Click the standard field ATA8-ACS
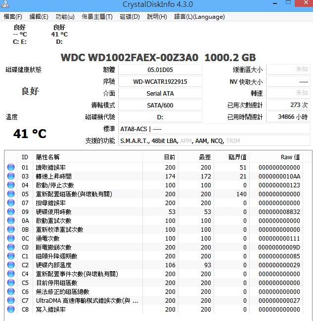Image resolution: width=313 pixels, height=321 pixels. tap(214, 129)
